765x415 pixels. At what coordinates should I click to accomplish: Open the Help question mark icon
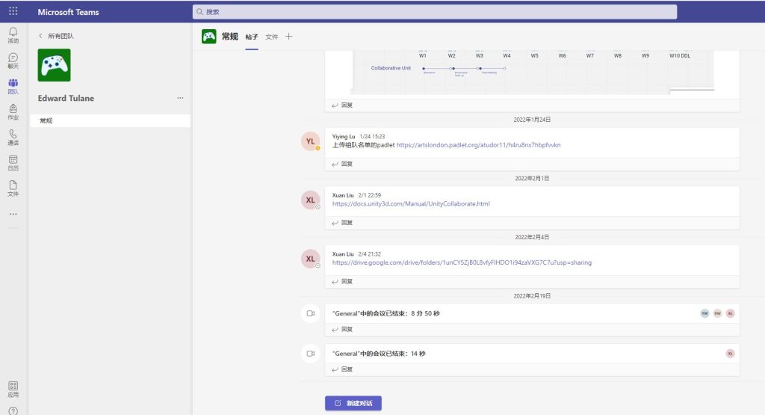click(13, 411)
